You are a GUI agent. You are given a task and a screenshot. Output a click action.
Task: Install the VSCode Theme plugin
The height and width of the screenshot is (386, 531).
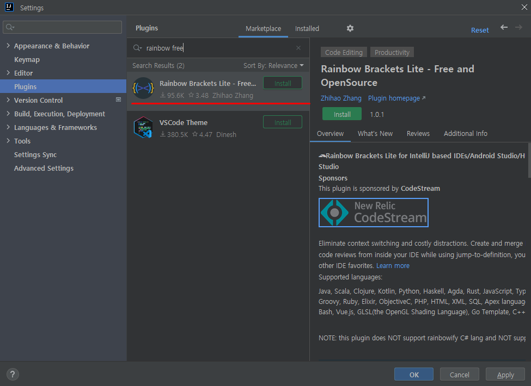coord(283,122)
